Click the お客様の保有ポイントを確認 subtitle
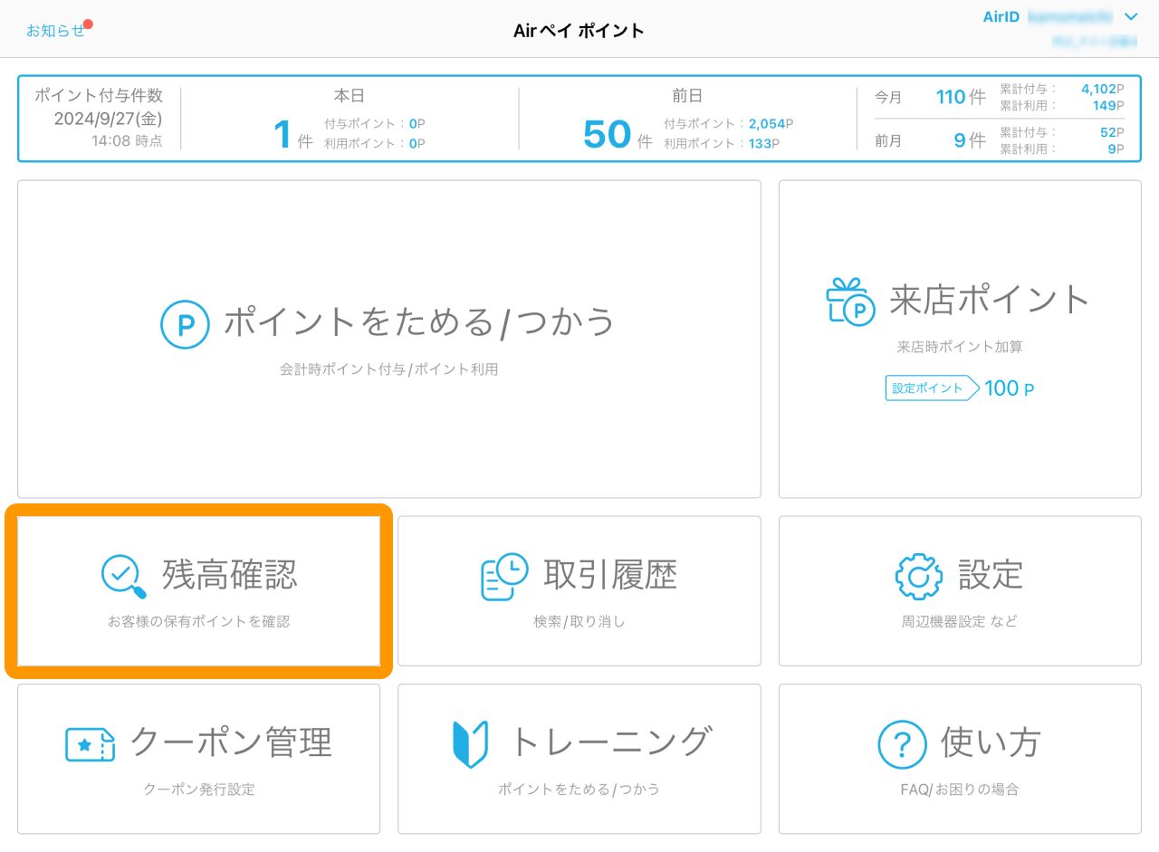The image size is (1159, 852). 199,621
